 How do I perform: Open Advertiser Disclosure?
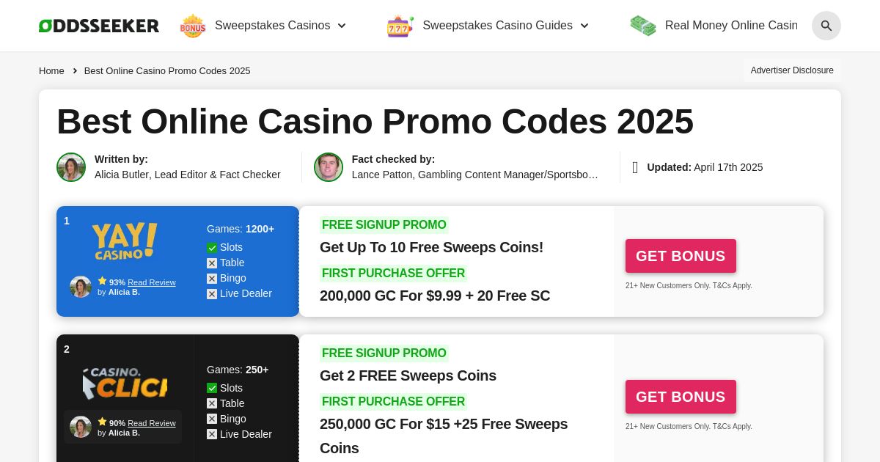[x=792, y=70]
